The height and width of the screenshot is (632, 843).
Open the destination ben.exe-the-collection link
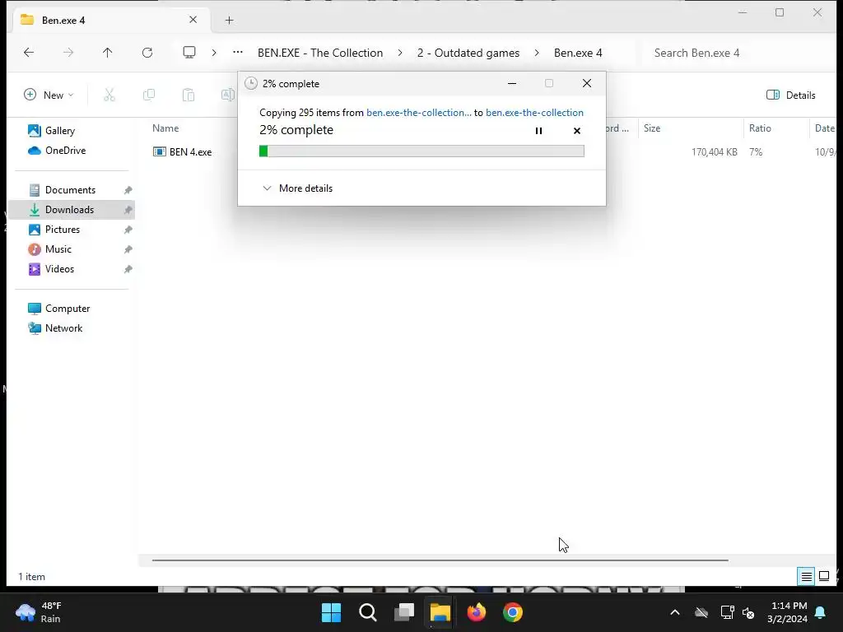click(x=534, y=112)
